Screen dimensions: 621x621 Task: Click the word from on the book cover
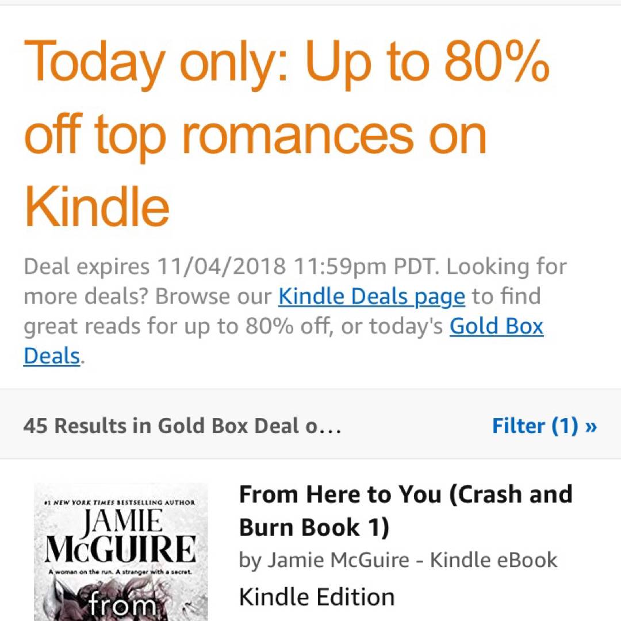121,605
